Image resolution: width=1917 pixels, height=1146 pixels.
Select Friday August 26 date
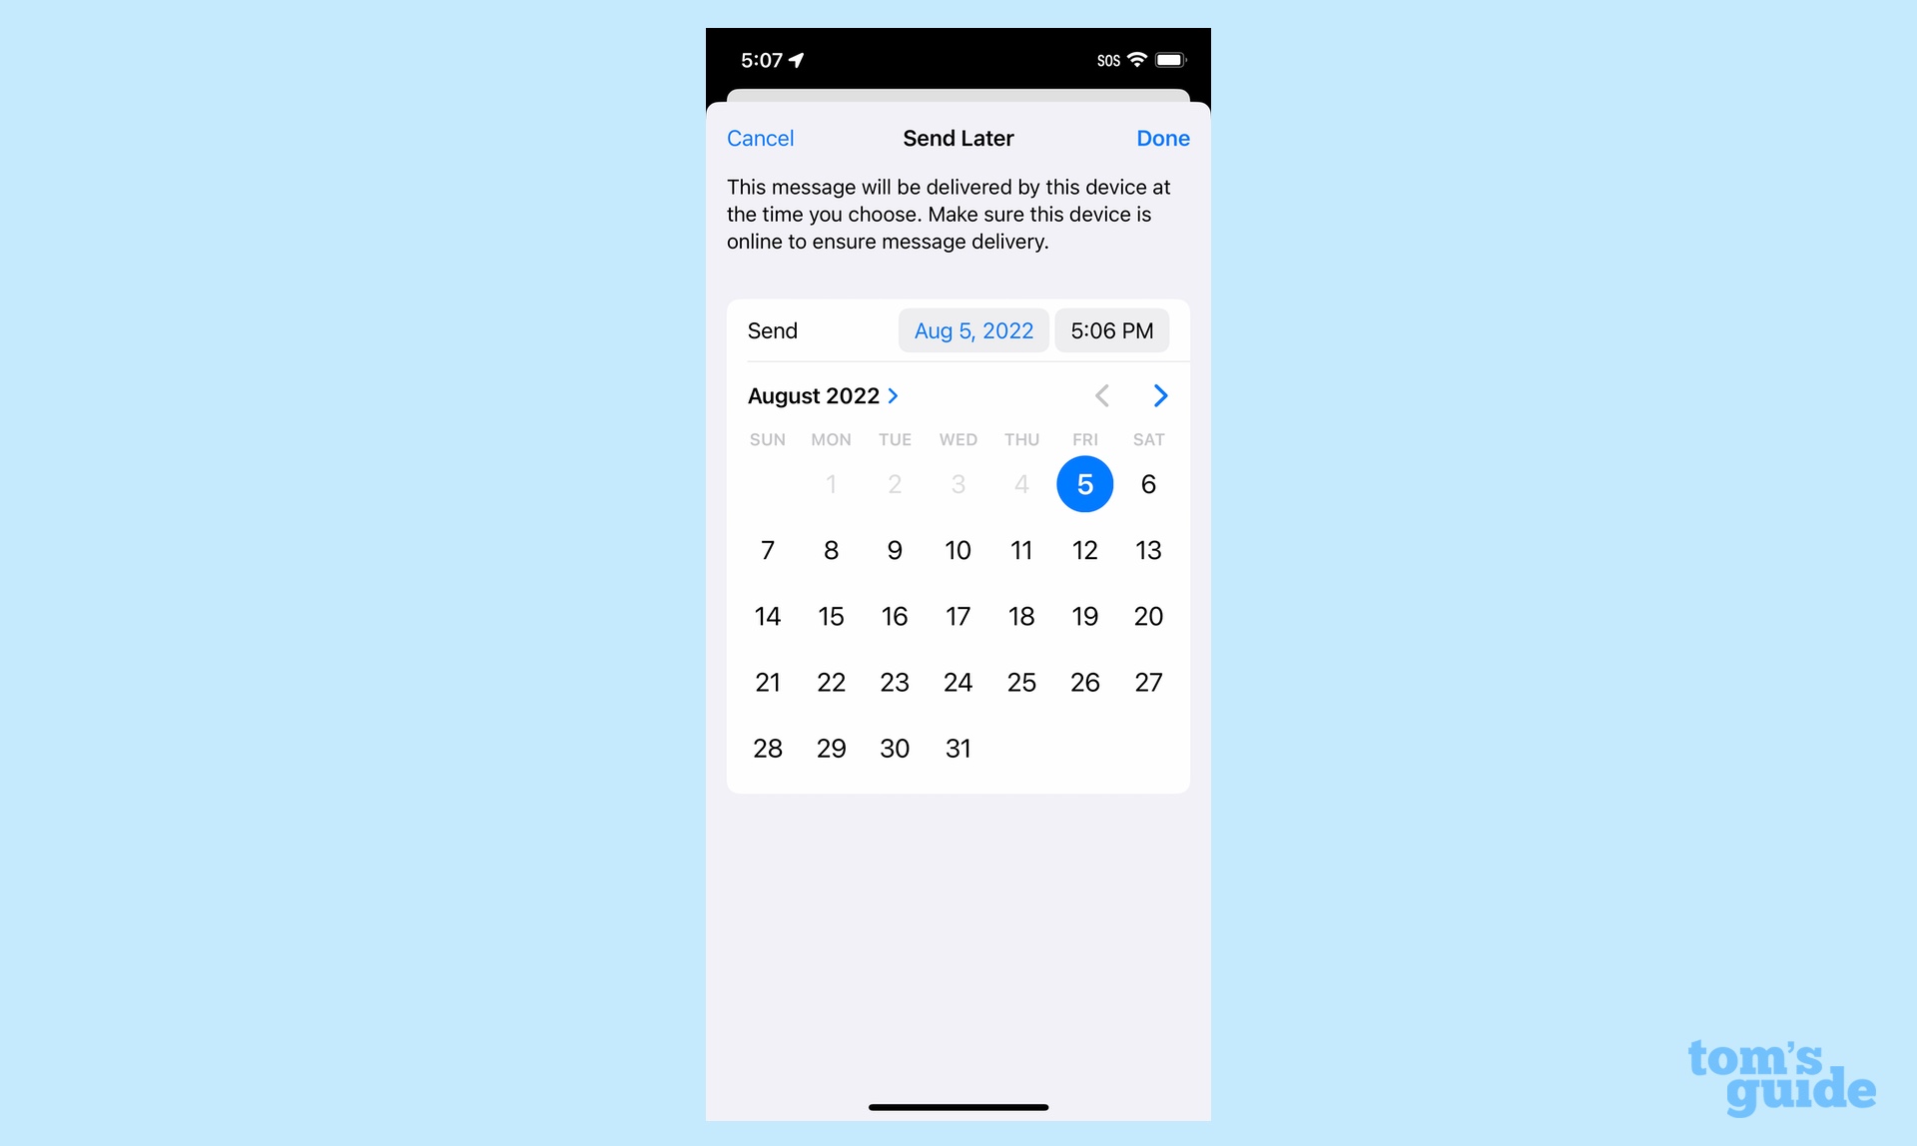click(x=1083, y=682)
